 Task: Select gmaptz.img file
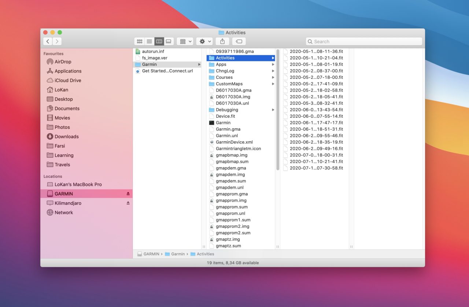pos(241,239)
